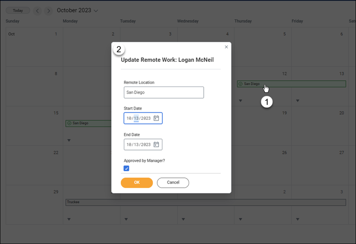This screenshot has height=244, width=356.
Task: Click the date number 15 cell
Action: pyautogui.click(x=34, y=126)
